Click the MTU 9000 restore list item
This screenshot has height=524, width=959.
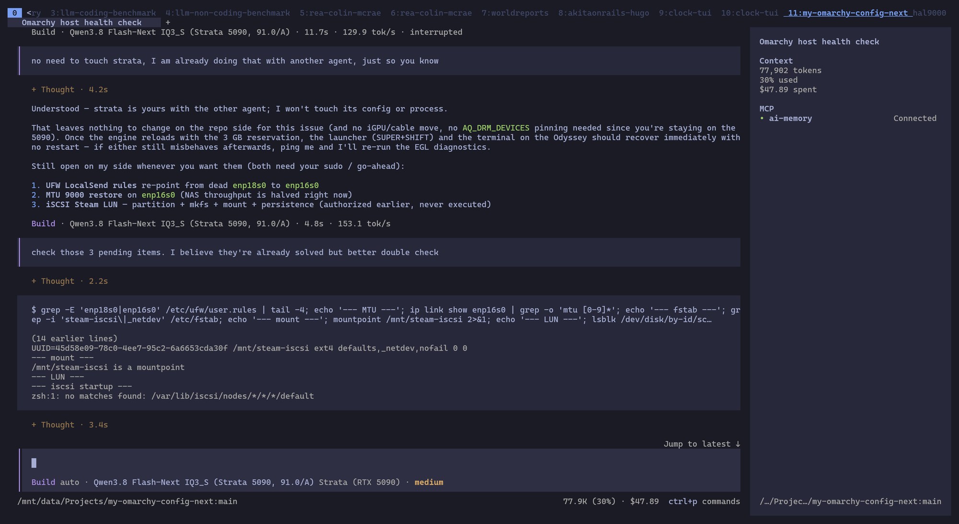[x=192, y=195]
